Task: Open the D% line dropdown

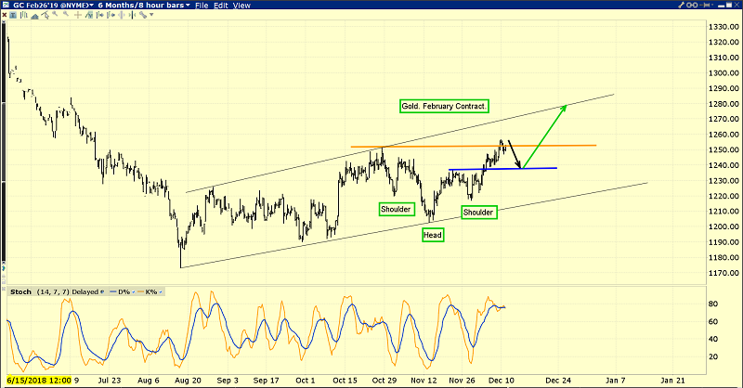Action: coord(134,291)
